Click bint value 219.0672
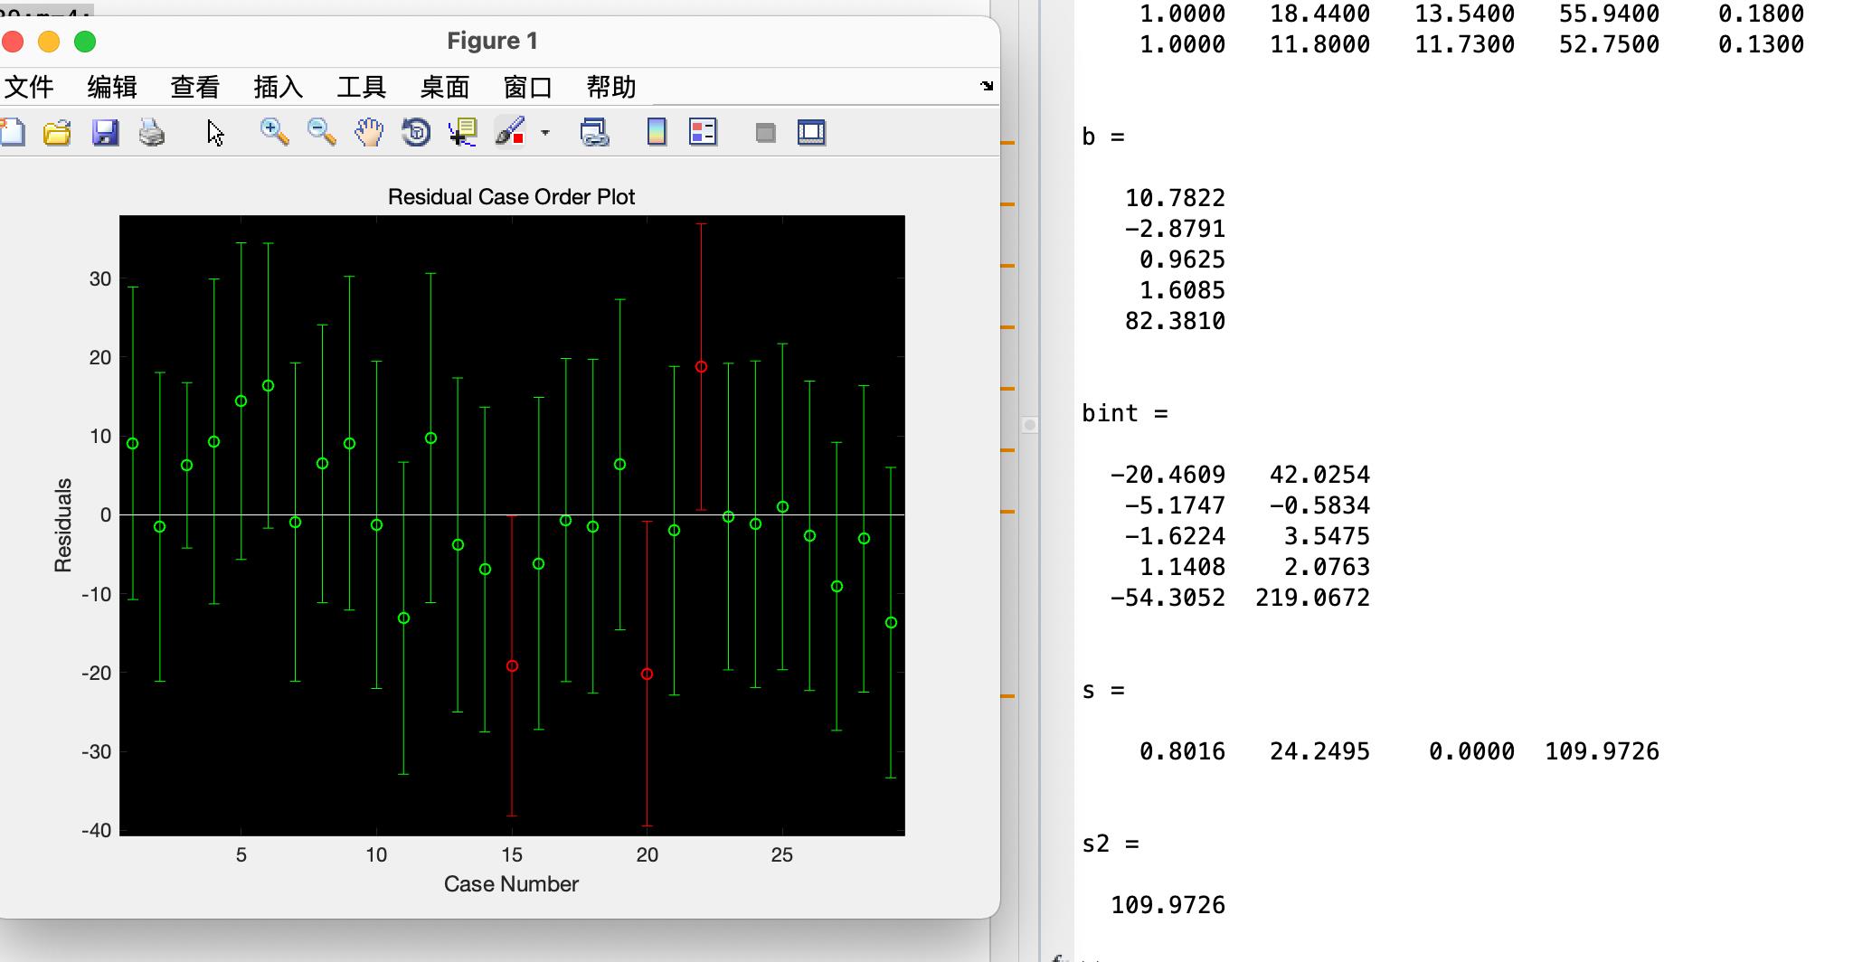 pyautogui.click(x=1312, y=598)
